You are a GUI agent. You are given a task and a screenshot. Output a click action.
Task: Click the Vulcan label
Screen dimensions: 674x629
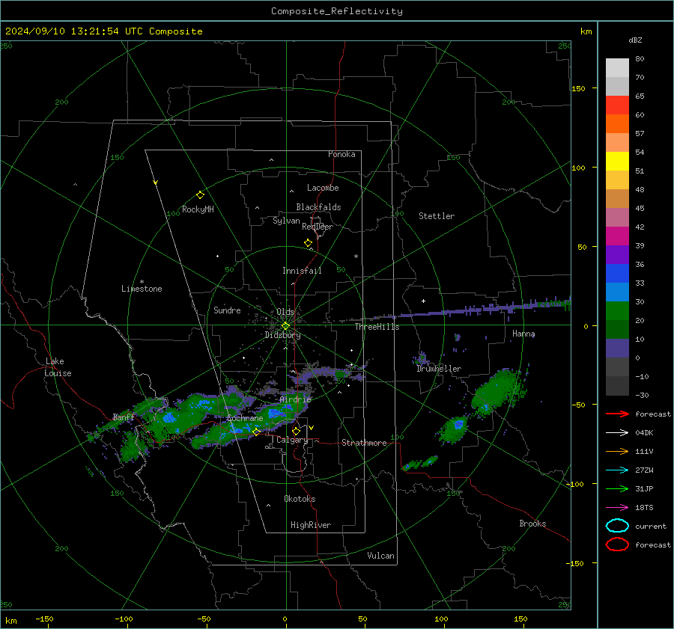[380, 556]
